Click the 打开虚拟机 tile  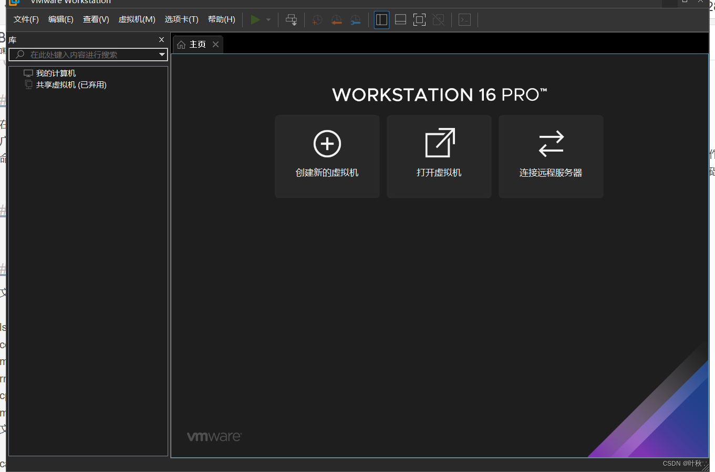point(439,156)
